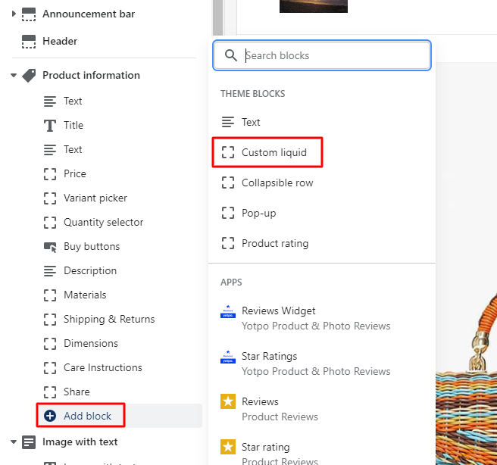Click the Title block T icon
The width and height of the screenshot is (497, 465).
(x=50, y=125)
